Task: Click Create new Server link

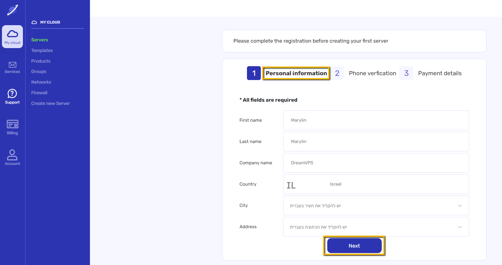Action: coord(51,103)
